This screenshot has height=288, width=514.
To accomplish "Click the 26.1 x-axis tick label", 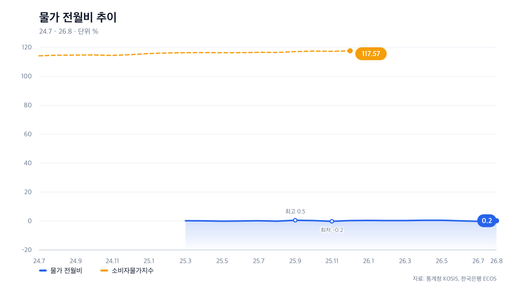I will click(369, 261).
